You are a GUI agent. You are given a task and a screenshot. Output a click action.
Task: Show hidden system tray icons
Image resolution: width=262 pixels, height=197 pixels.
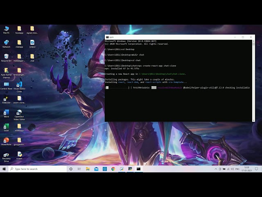216,169
